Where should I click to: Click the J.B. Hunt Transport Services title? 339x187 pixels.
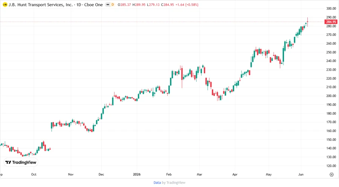40,5
